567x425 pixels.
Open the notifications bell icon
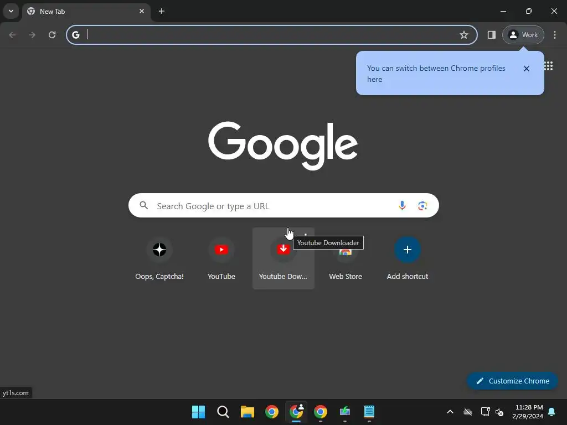[552, 412]
